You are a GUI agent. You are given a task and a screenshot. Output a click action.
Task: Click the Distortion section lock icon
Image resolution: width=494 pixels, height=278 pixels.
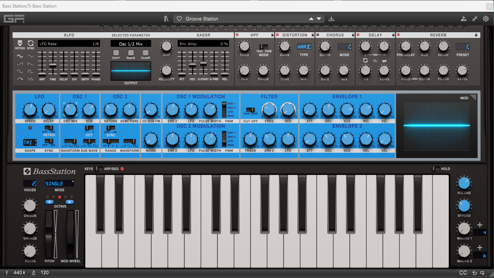coord(313,35)
